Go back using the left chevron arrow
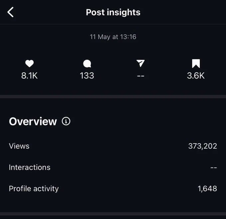Viewport: 226px width, 219px height. tap(10, 12)
